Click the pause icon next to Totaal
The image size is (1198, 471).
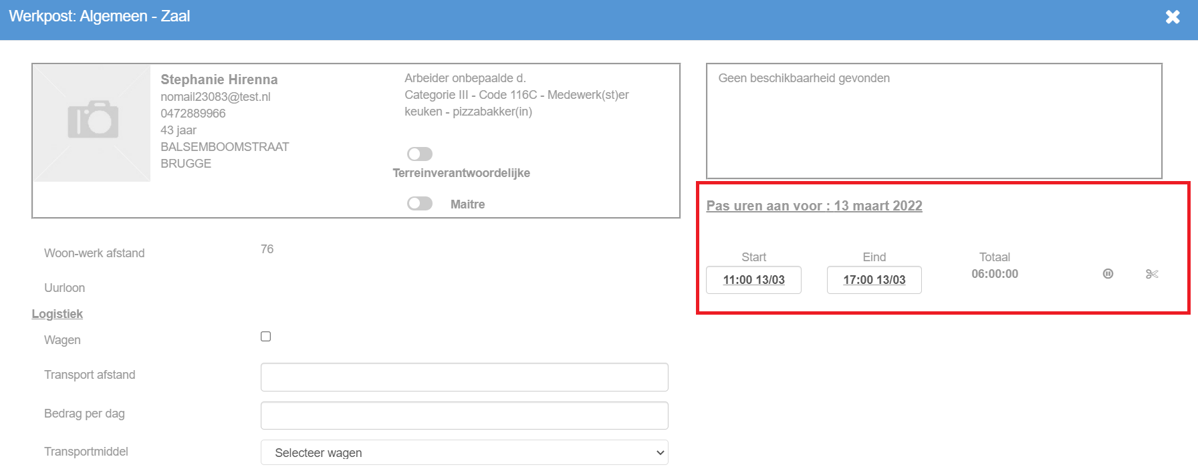point(1108,274)
